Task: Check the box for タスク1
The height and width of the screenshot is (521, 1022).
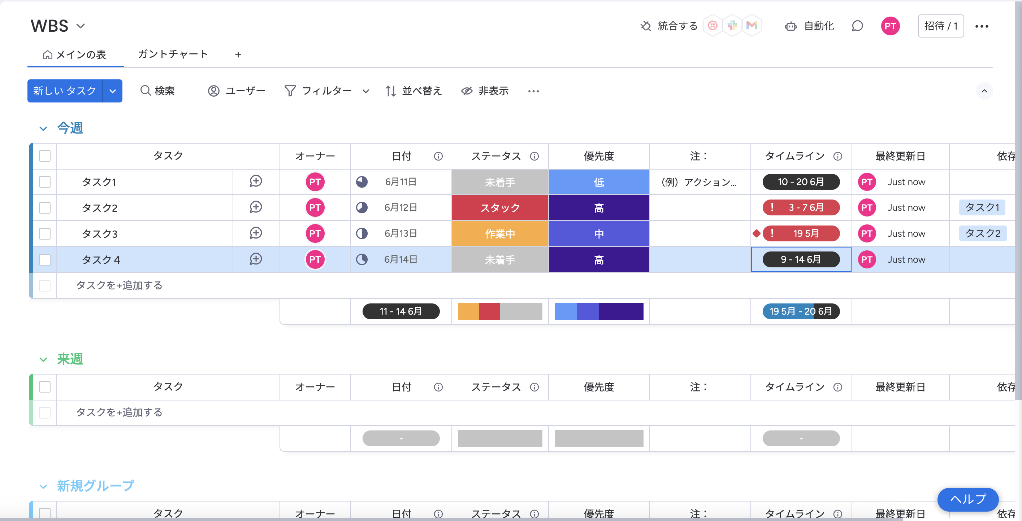Action: pos(45,181)
